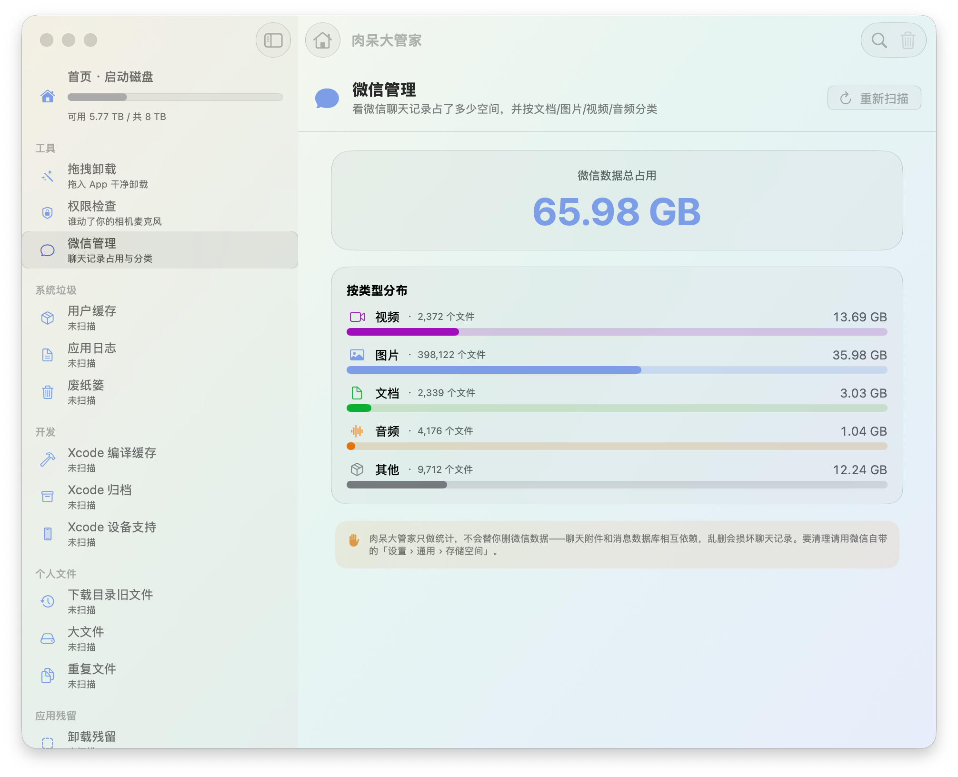
Task: Click the 微信管理 chat bubble sidebar icon
Action: [48, 250]
